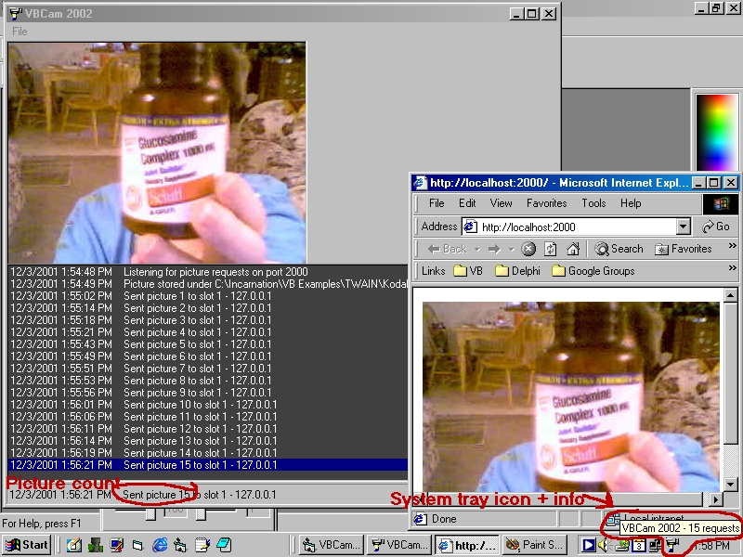Open the VB links folder
The height and width of the screenshot is (557, 743).
click(x=468, y=271)
